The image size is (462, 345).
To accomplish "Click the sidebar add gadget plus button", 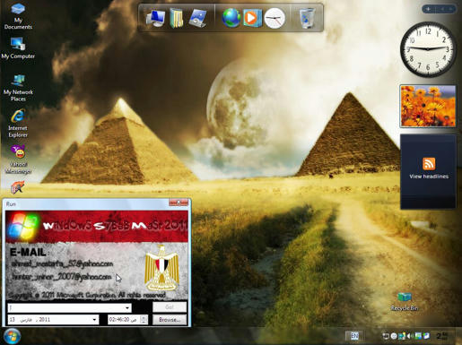I will (428, 9).
